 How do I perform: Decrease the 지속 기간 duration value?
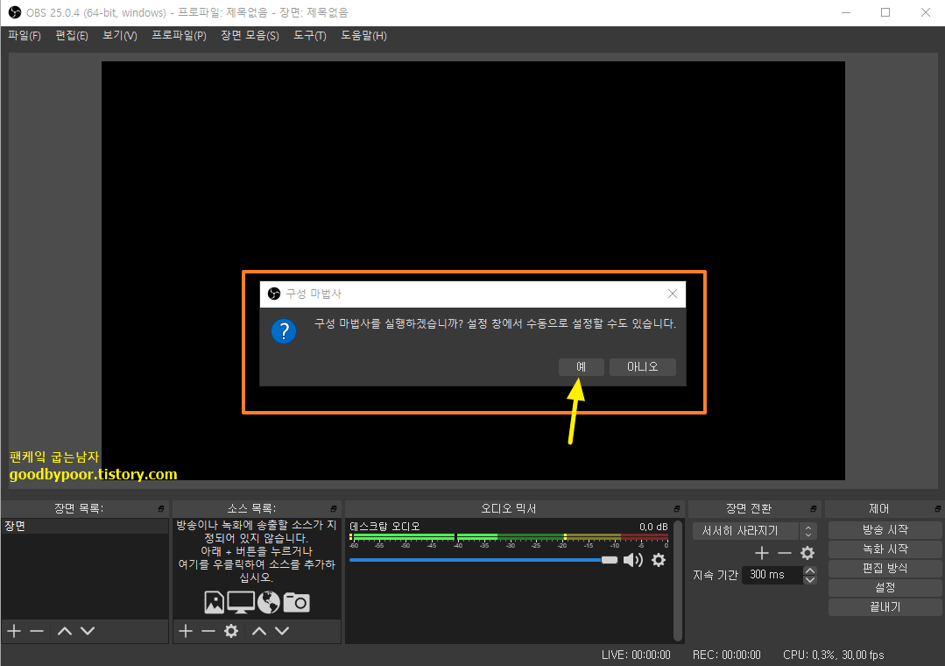(x=810, y=580)
